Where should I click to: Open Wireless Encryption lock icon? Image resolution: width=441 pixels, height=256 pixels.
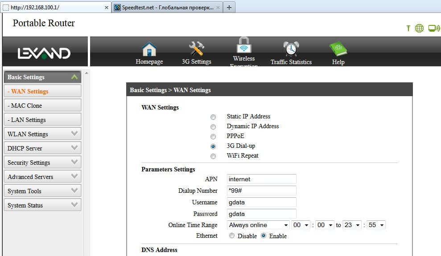click(x=244, y=46)
